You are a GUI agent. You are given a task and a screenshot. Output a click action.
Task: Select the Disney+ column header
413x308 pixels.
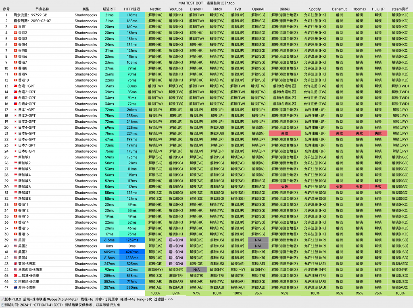tap(196, 9)
